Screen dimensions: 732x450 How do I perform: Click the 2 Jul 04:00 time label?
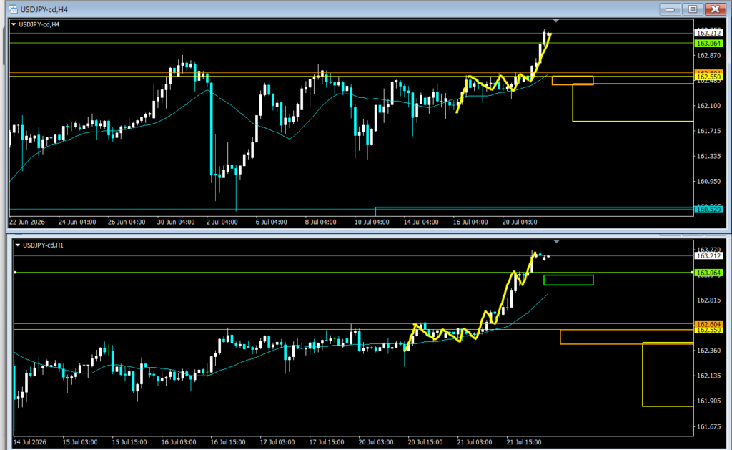pos(222,222)
